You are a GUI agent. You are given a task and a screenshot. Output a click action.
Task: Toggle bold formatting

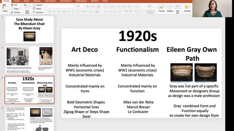[x=50, y=11]
